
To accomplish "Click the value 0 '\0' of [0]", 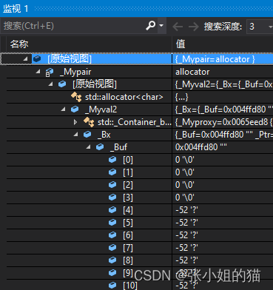I will tap(185, 160).
